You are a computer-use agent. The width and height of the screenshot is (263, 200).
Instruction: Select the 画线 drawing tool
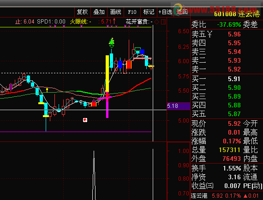coord(115,12)
